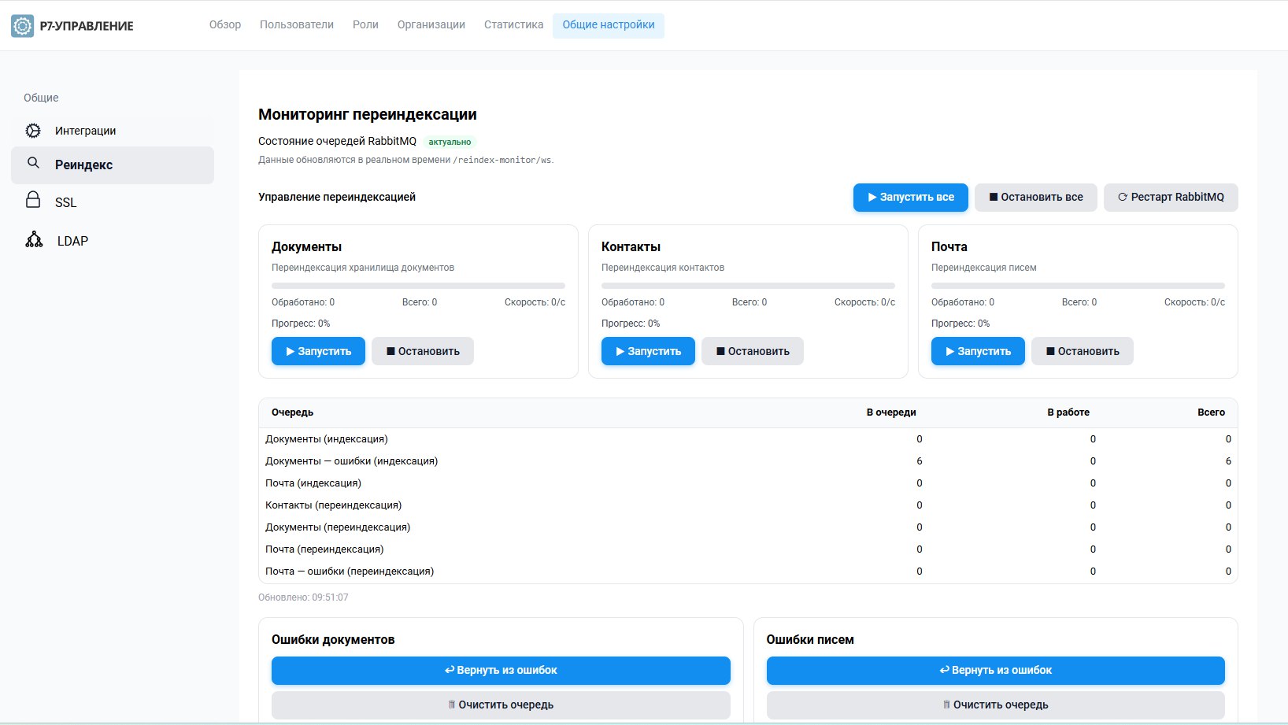
Task: Switch to the Статистика tab
Action: click(513, 24)
